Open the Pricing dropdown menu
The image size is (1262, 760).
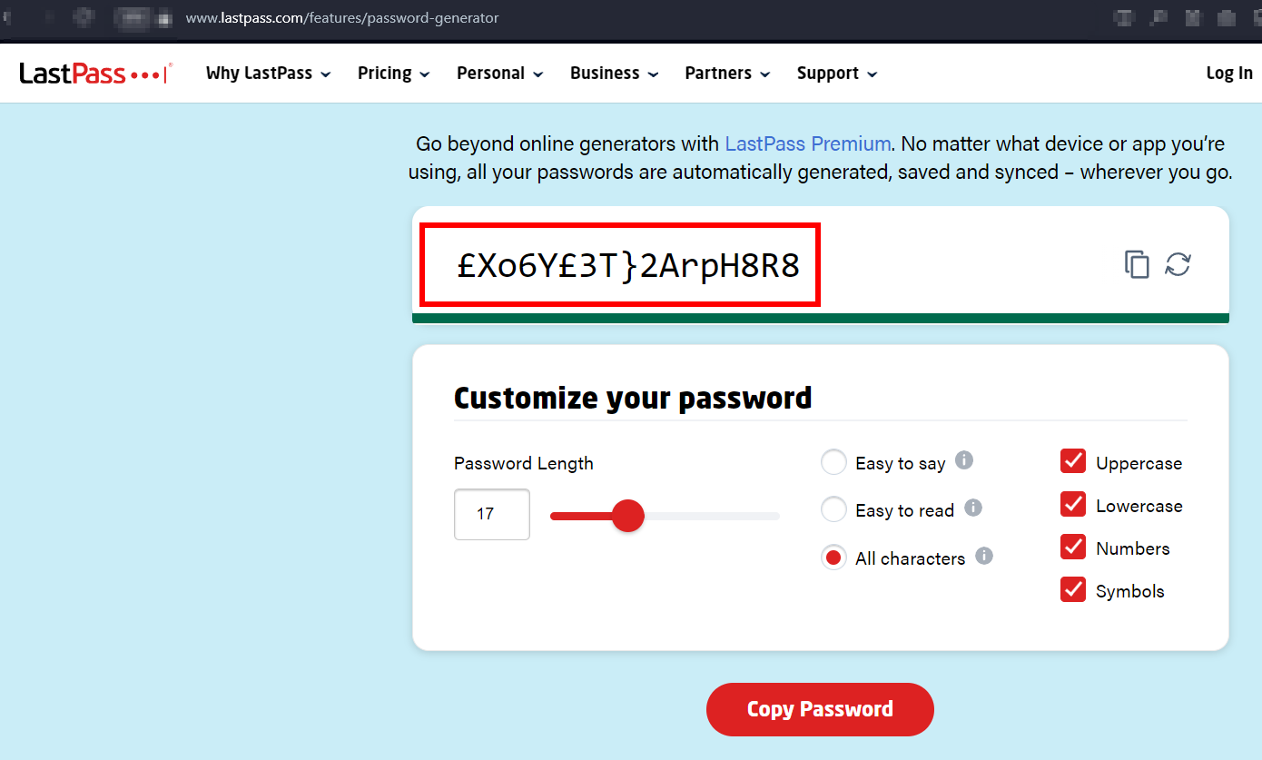(x=385, y=73)
